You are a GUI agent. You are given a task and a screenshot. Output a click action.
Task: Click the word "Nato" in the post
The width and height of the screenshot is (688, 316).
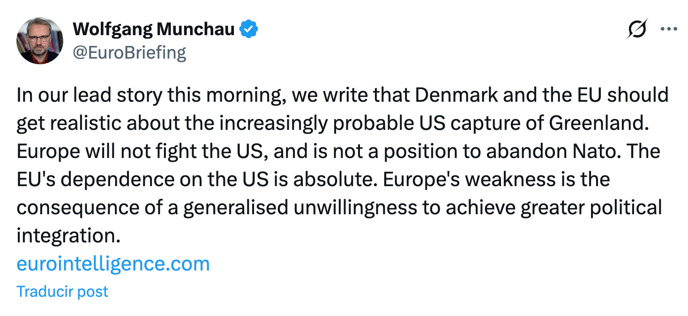588,151
